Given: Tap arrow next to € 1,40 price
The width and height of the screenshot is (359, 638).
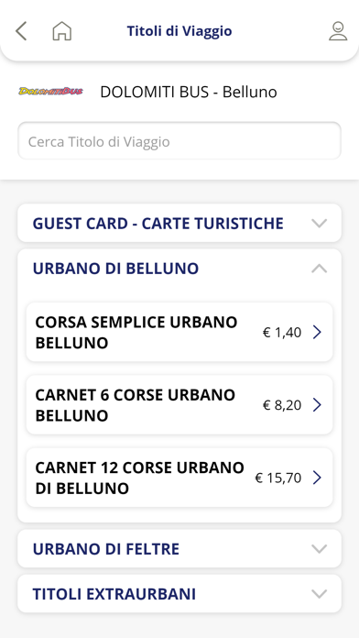Looking at the screenshot, I should tap(317, 333).
